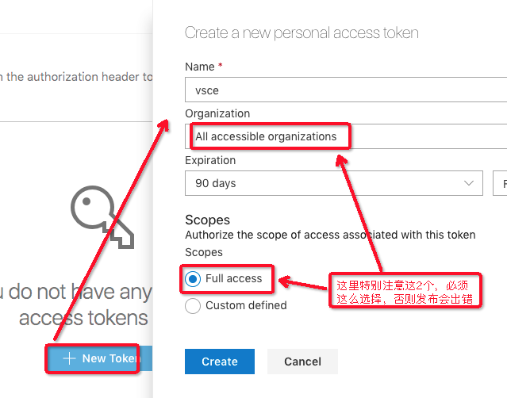
Task: Click the partial field right of Expiration
Action: click(501, 183)
